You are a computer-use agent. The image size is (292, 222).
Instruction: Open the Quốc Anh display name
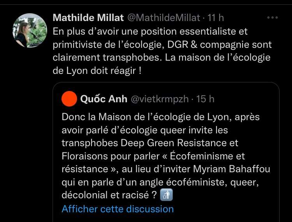click(104, 99)
